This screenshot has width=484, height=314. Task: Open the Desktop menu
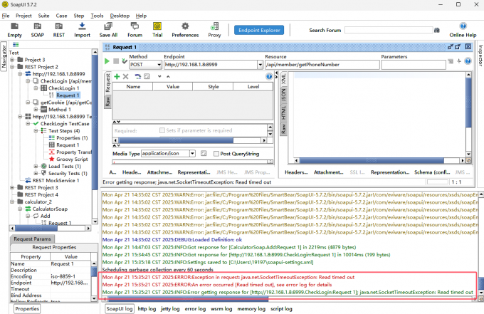coord(120,16)
